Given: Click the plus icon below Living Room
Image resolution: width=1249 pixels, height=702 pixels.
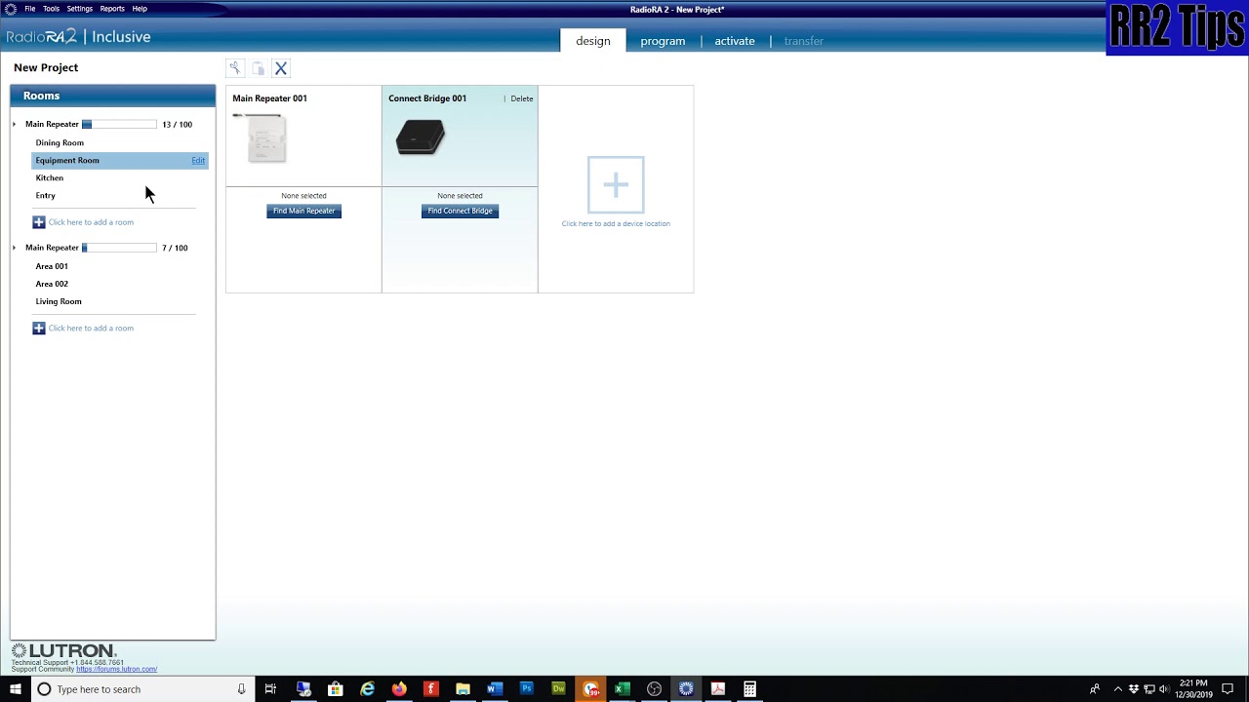Looking at the screenshot, I should 39,329.
